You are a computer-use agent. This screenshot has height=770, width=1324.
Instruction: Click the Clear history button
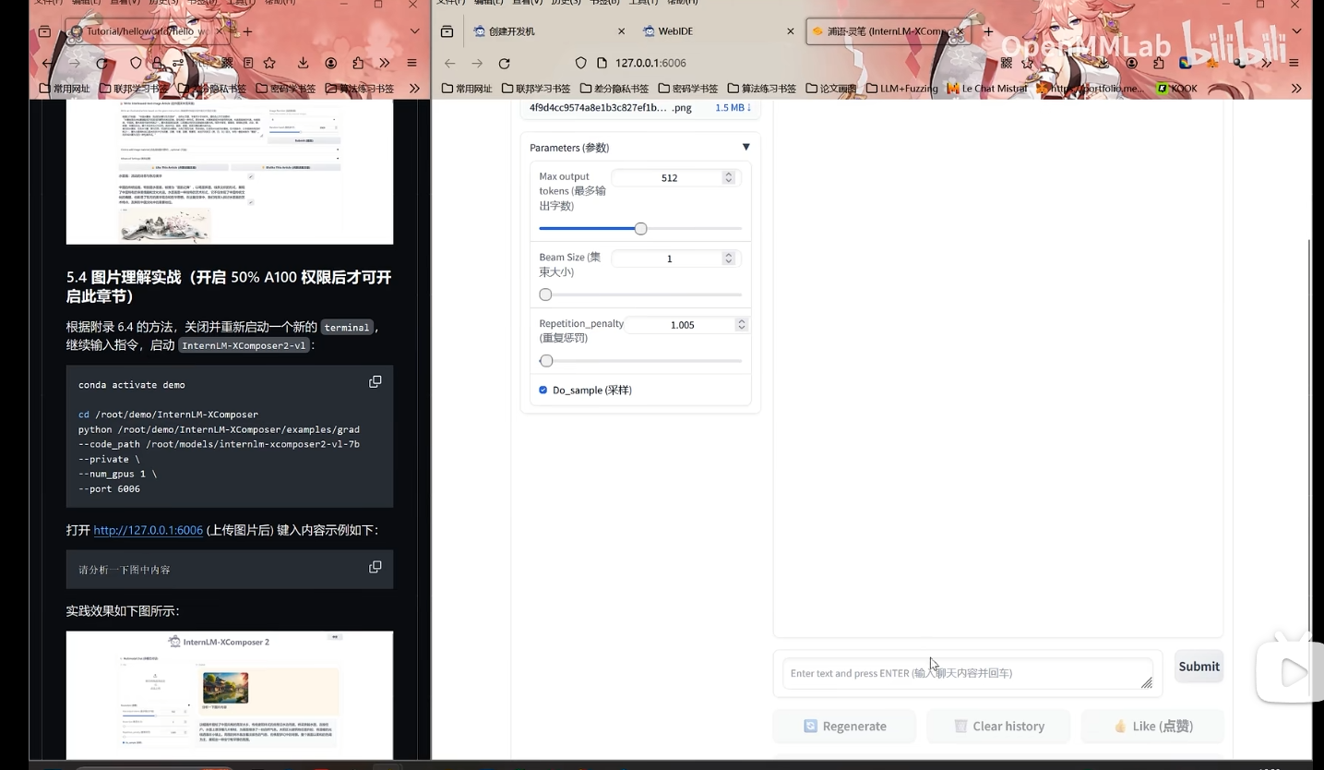click(998, 727)
